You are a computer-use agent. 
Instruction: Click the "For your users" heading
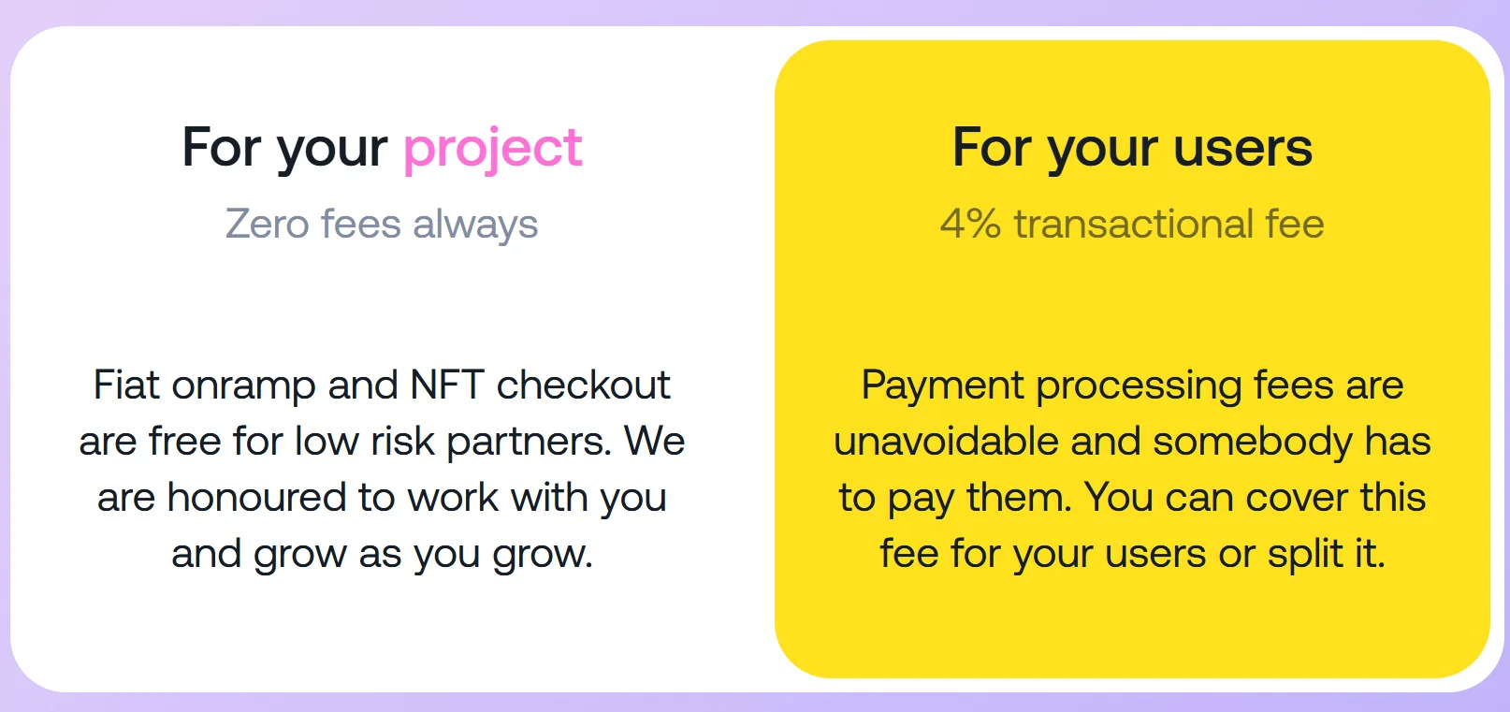[1132, 148]
